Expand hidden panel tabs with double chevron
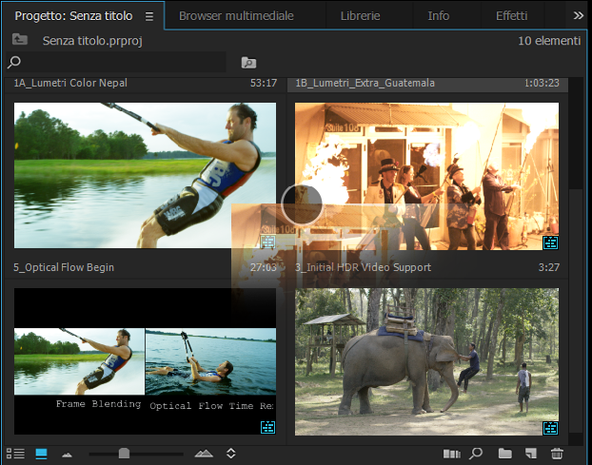 [579, 15]
